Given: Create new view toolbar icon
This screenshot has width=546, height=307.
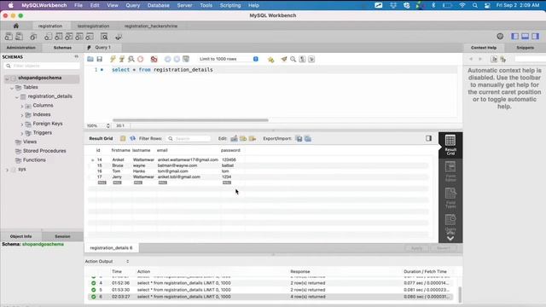Looking at the screenshot, I should coord(69,37).
